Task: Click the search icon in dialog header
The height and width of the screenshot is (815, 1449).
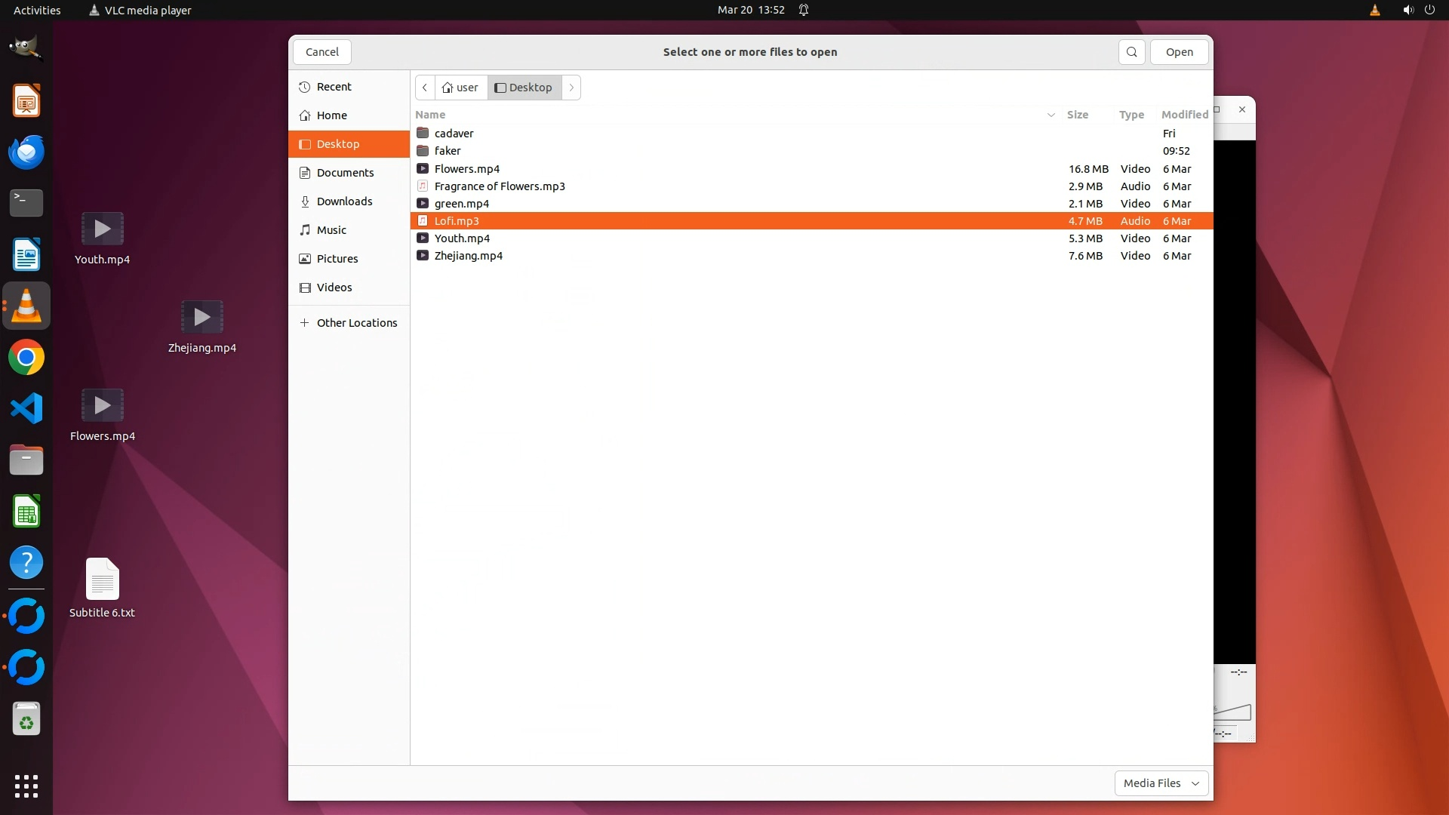Action: point(1131,52)
